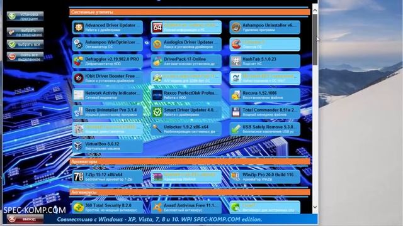
Task: Click the Avast! Antivirus orange icon
Action: click(x=157, y=207)
